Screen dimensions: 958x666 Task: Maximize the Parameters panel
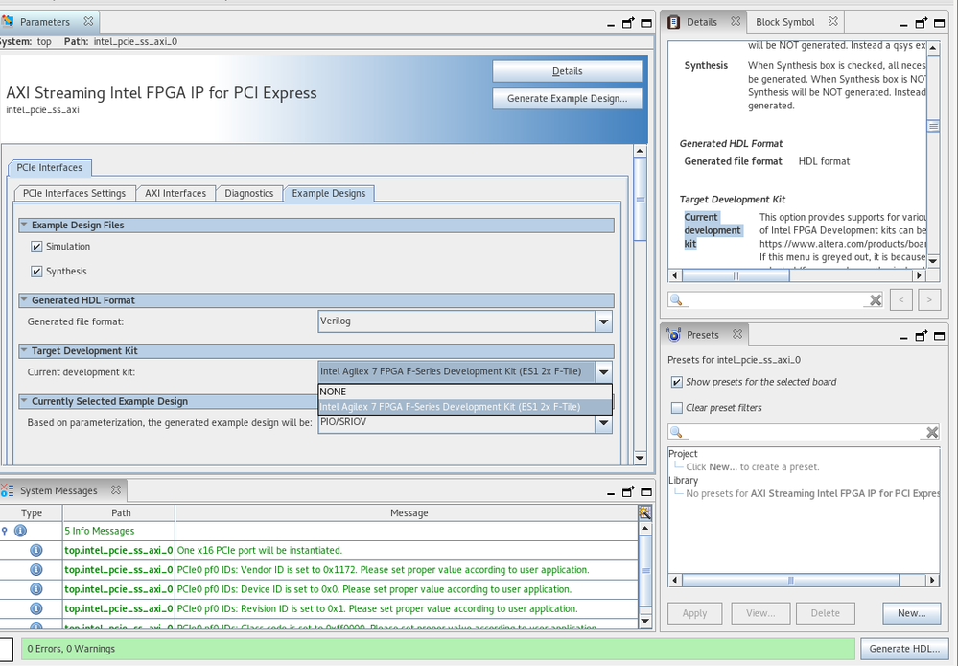(645, 23)
